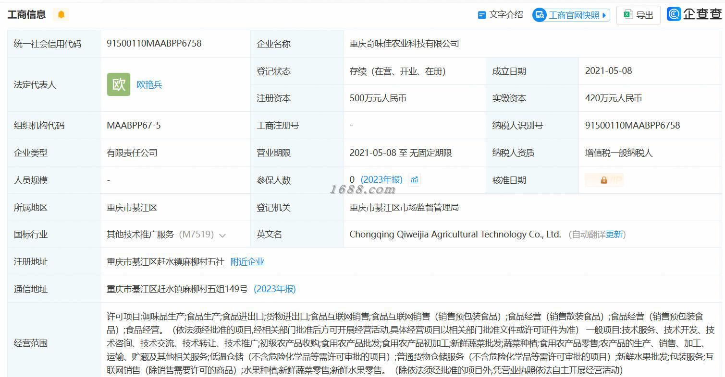Click taxpayer qualification 增值税一般纳税人
Viewport: 725px width, 377px height.
click(x=619, y=153)
